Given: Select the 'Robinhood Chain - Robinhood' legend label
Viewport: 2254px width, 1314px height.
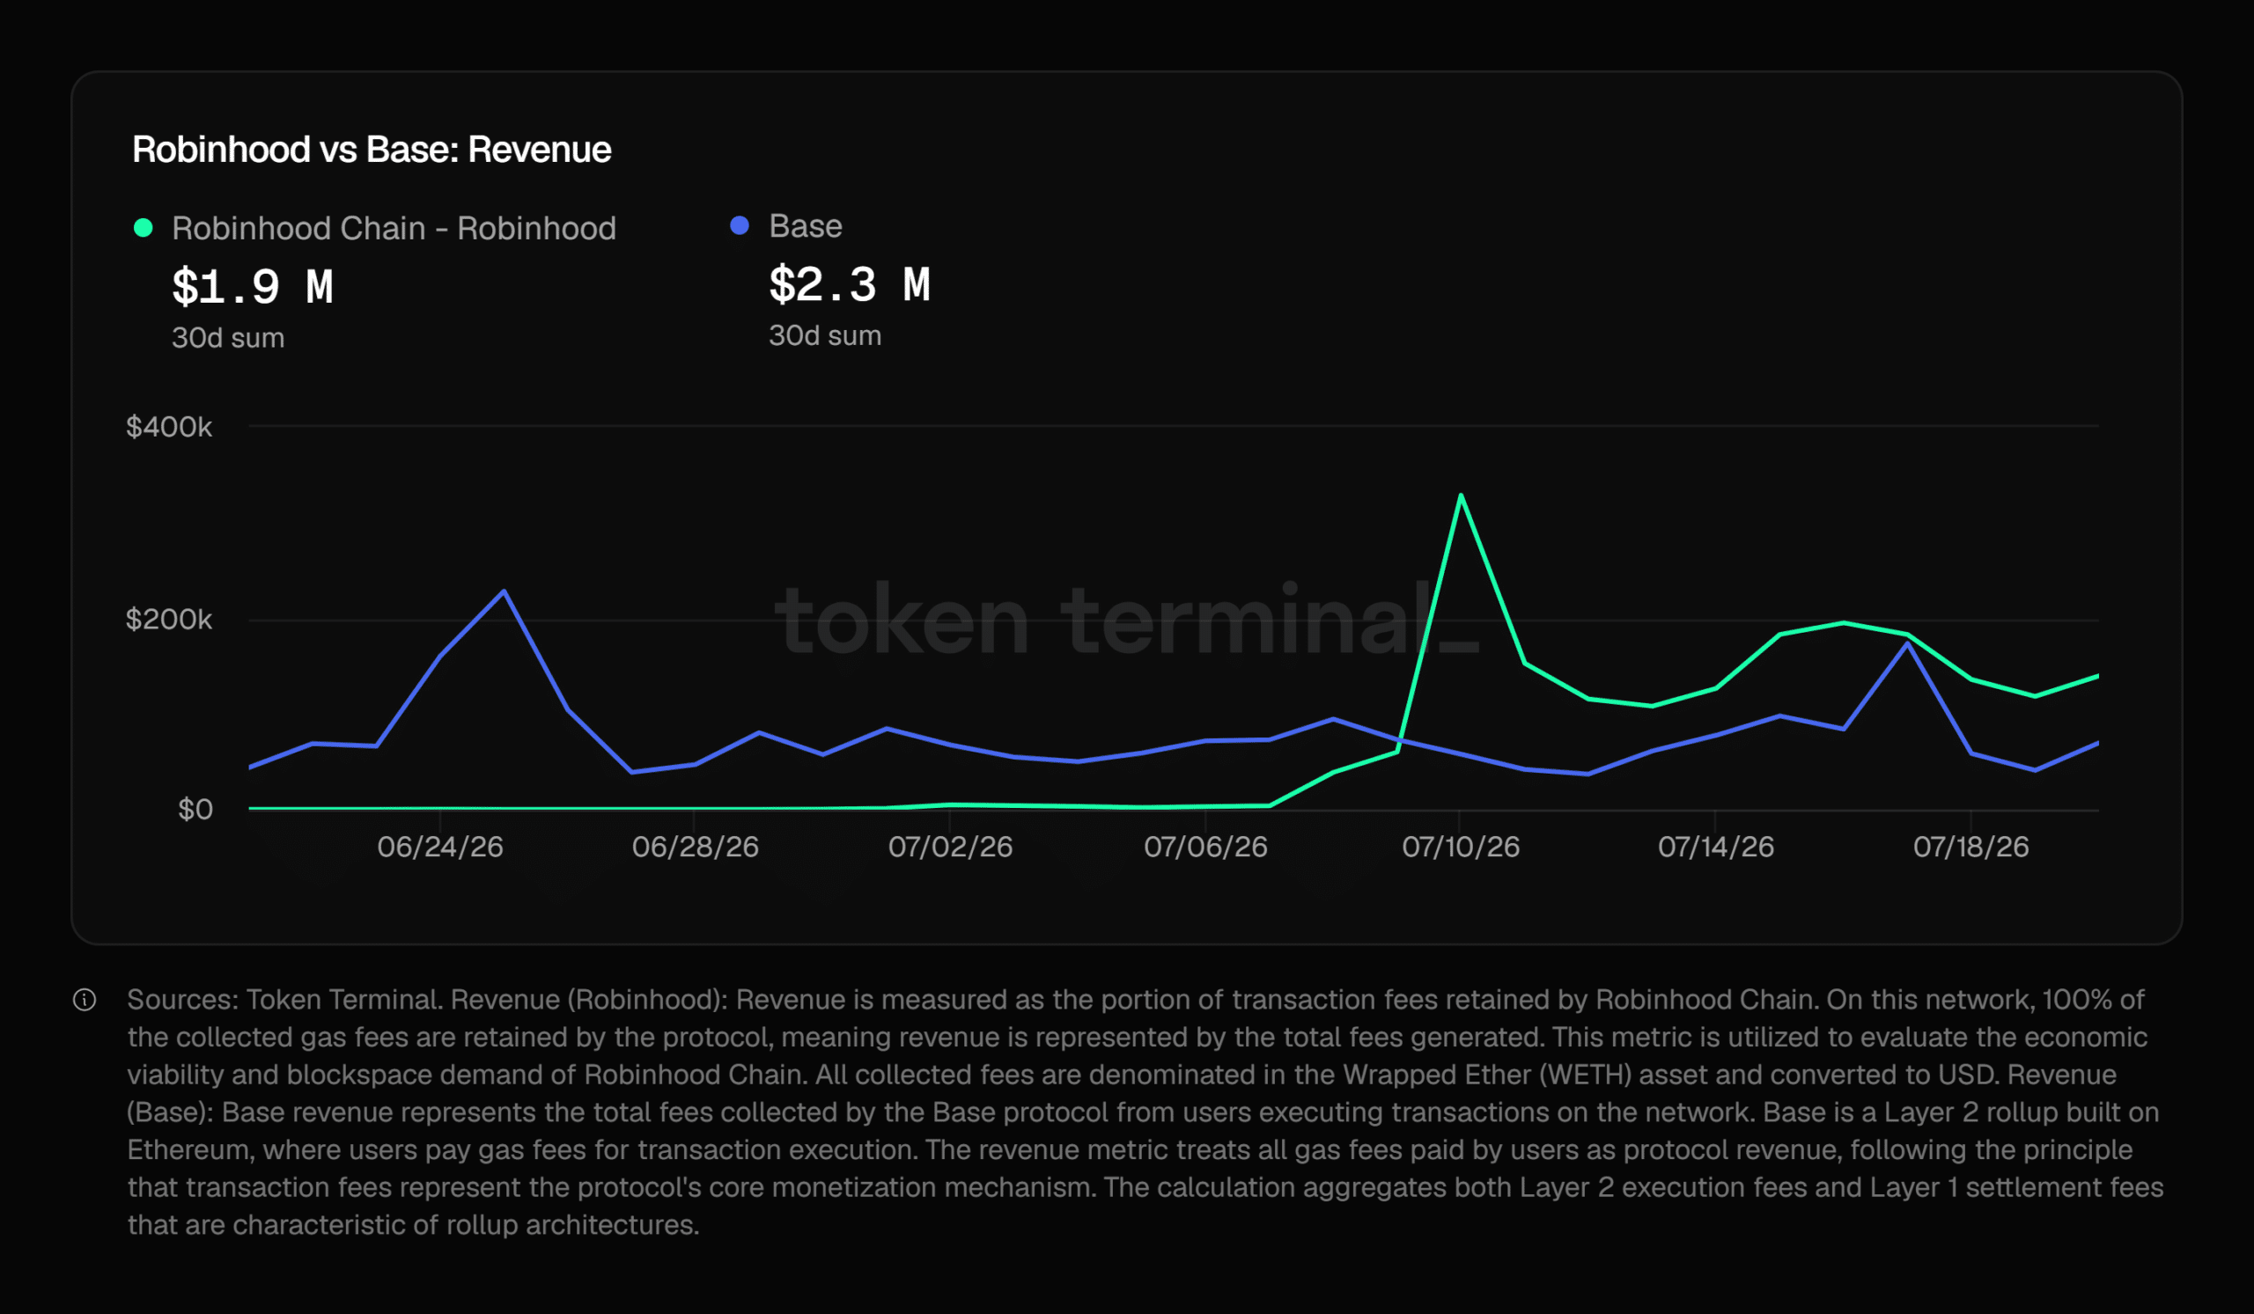Looking at the screenshot, I should [x=394, y=228].
